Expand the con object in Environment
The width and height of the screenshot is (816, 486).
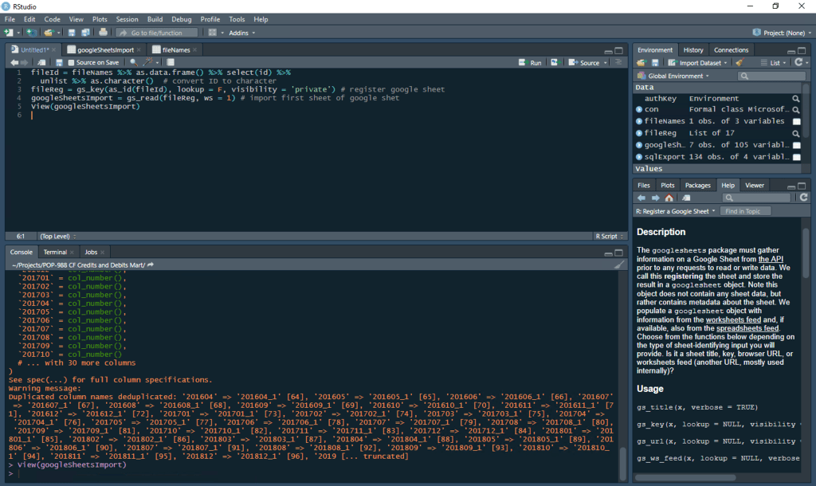[x=639, y=109]
